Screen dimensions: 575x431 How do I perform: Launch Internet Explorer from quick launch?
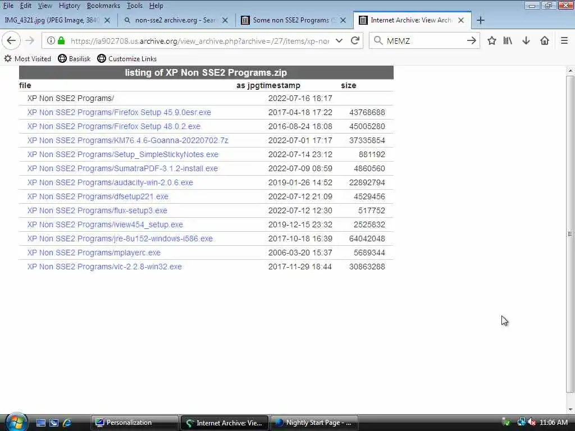(67, 423)
